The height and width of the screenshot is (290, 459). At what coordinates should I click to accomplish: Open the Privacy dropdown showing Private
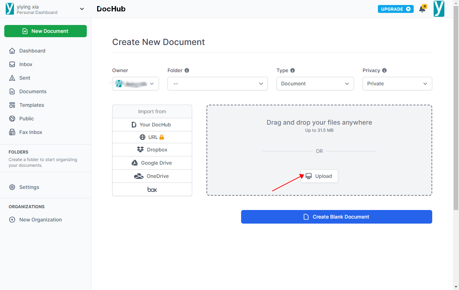point(397,84)
